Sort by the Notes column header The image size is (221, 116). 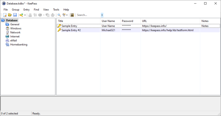tap(210, 21)
